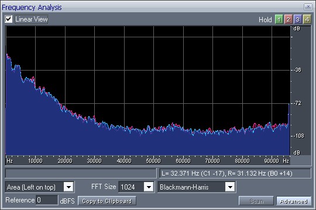Image resolution: width=316 pixels, height=210 pixels.
Task: Click the 50000 Hz mark on the frequency axis
Action: pyautogui.click(x=153, y=161)
